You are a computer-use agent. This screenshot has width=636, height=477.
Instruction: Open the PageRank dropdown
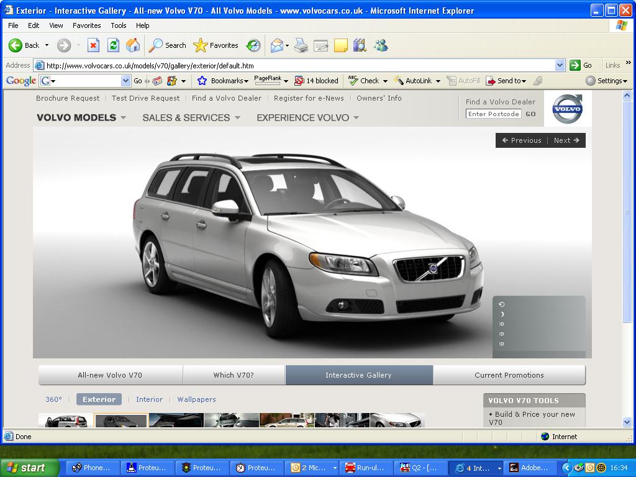(x=286, y=81)
